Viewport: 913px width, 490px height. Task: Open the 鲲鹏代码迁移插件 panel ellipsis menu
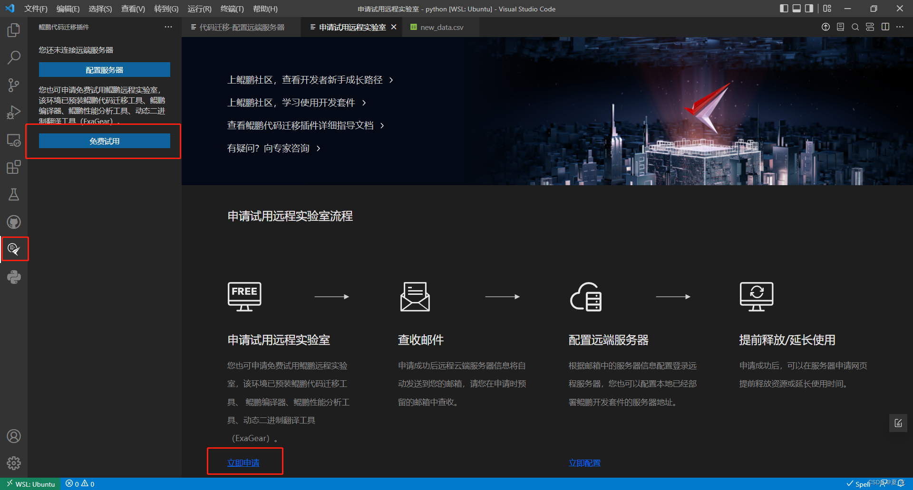168,27
